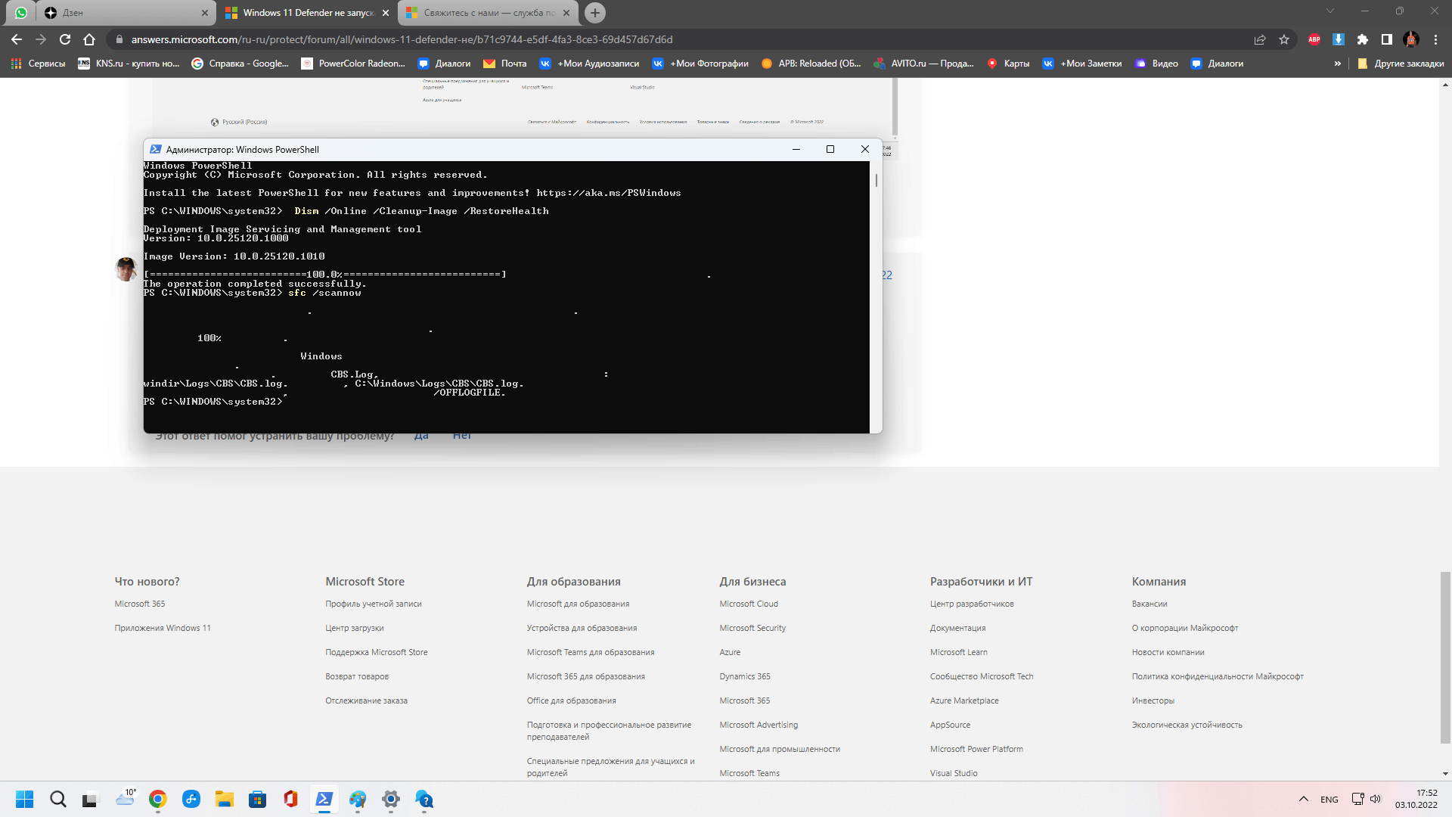Open the Microsoft Cloud footer link
Image resolution: width=1452 pixels, height=817 pixels.
[749, 604]
